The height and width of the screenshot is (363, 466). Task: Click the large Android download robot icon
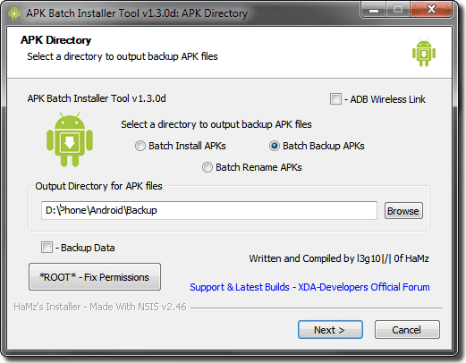(x=70, y=139)
